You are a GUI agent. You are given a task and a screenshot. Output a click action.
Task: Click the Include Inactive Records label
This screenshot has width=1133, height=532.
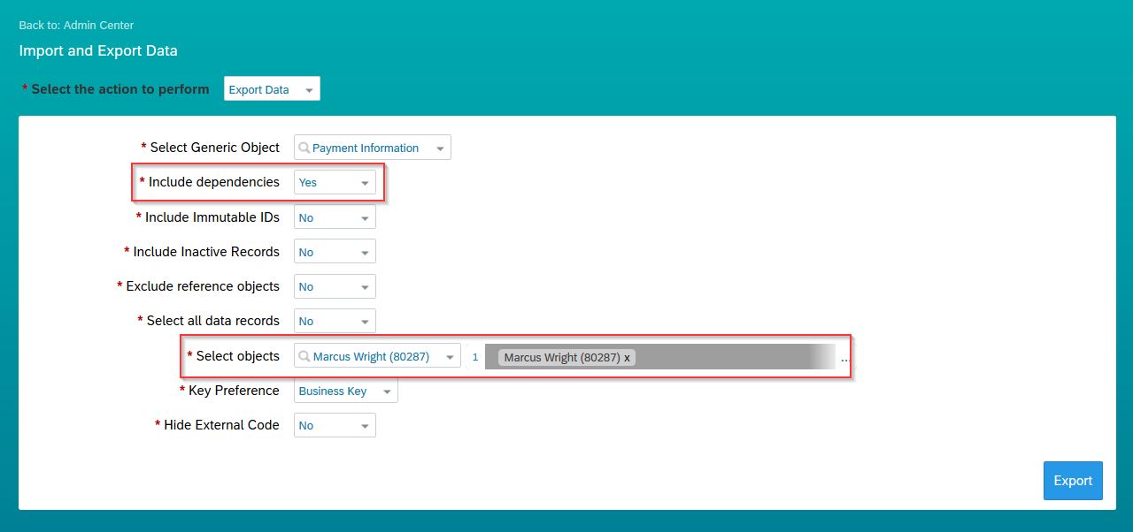206,252
